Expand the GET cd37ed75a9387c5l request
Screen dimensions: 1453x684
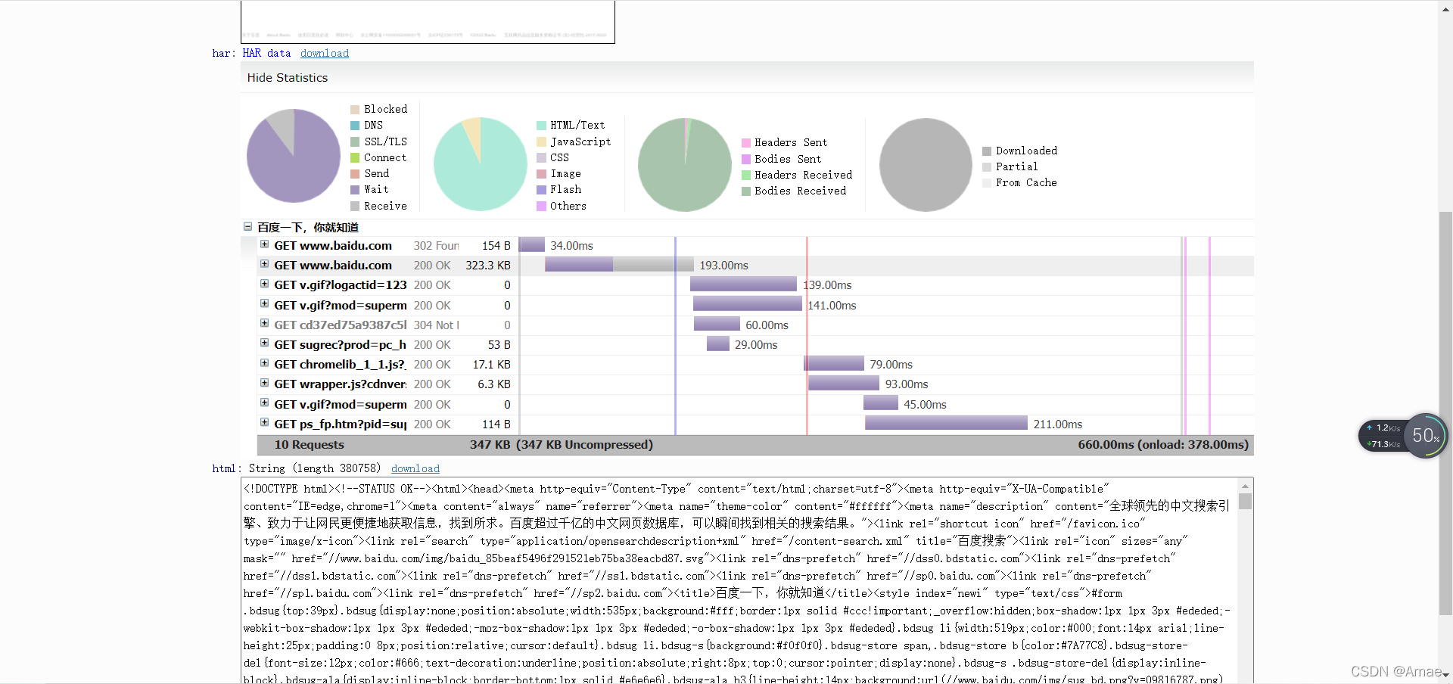pos(264,323)
